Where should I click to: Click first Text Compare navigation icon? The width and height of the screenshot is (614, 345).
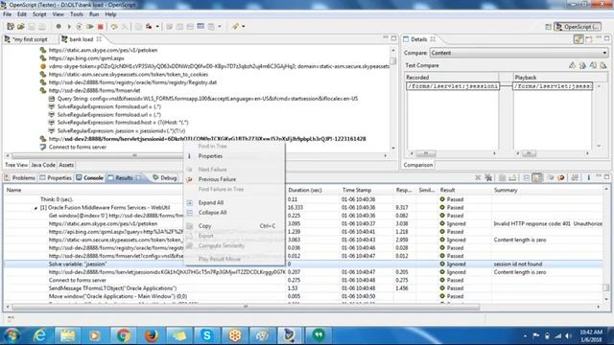click(x=572, y=66)
